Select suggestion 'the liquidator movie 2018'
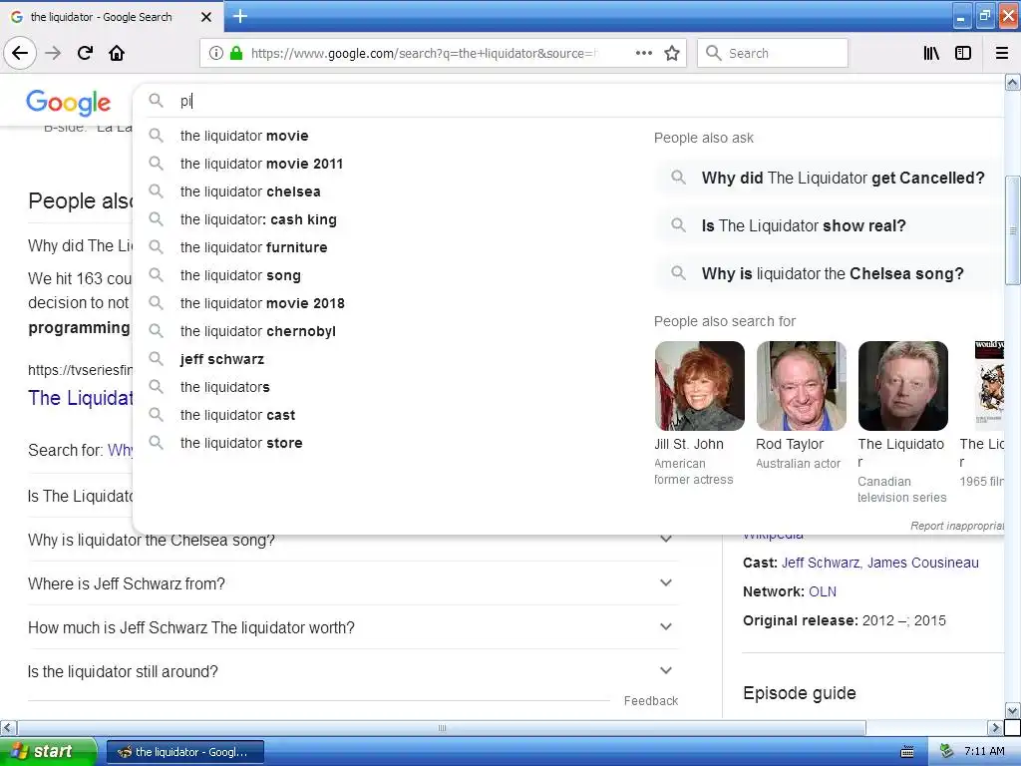Image resolution: width=1021 pixels, height=766 pixels. pyautogui.click(x=262, y=303)
